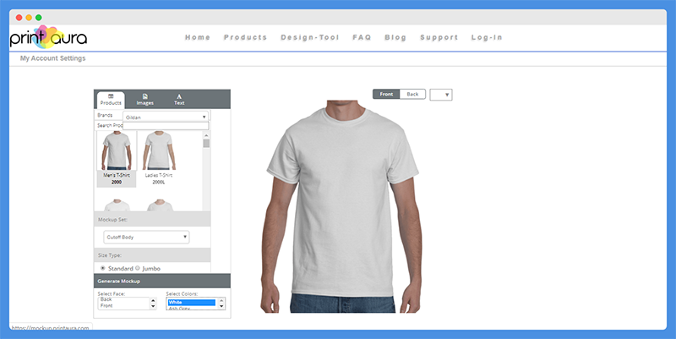Open Design-Tool in top navigation
Image resolution: width=676 pixels, height=339 pixels.
[310, 37]
